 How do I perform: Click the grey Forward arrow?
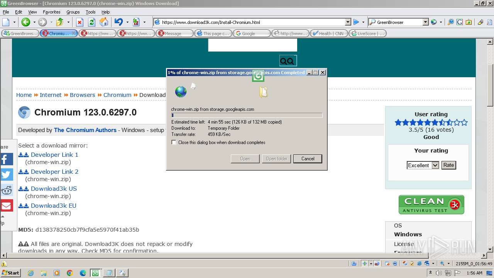coord(42,22)
